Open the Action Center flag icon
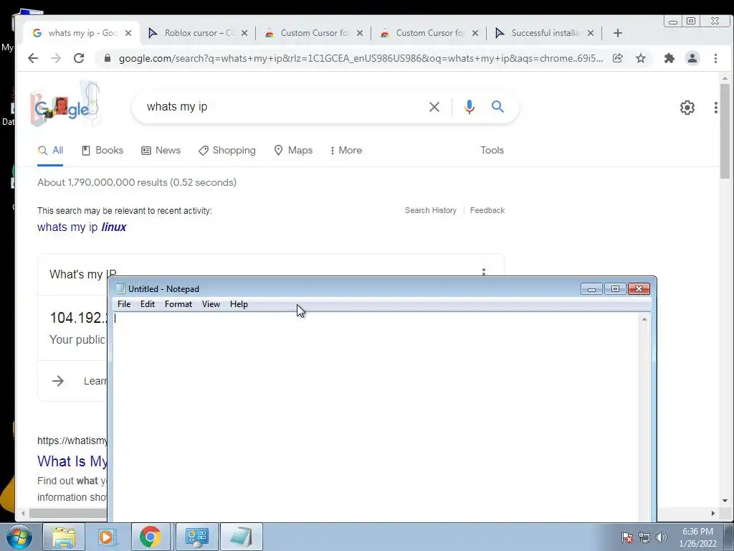734x551 pixels. pos(627,537)
